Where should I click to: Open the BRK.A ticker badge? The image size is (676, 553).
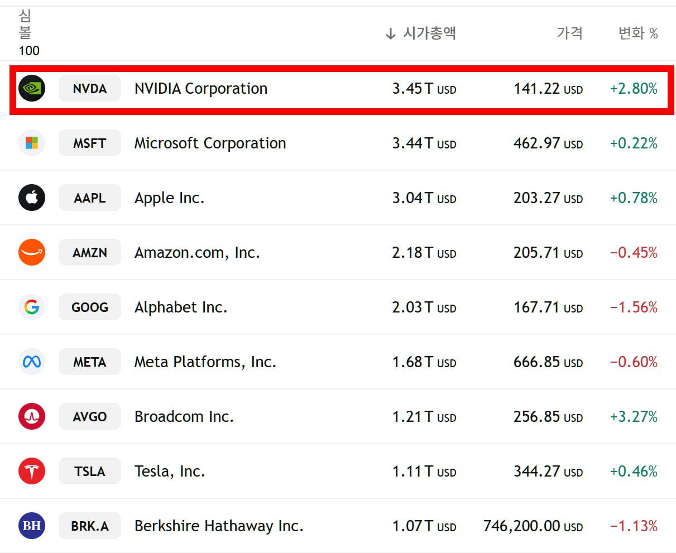pyautogui.click(x=90, y=526)
